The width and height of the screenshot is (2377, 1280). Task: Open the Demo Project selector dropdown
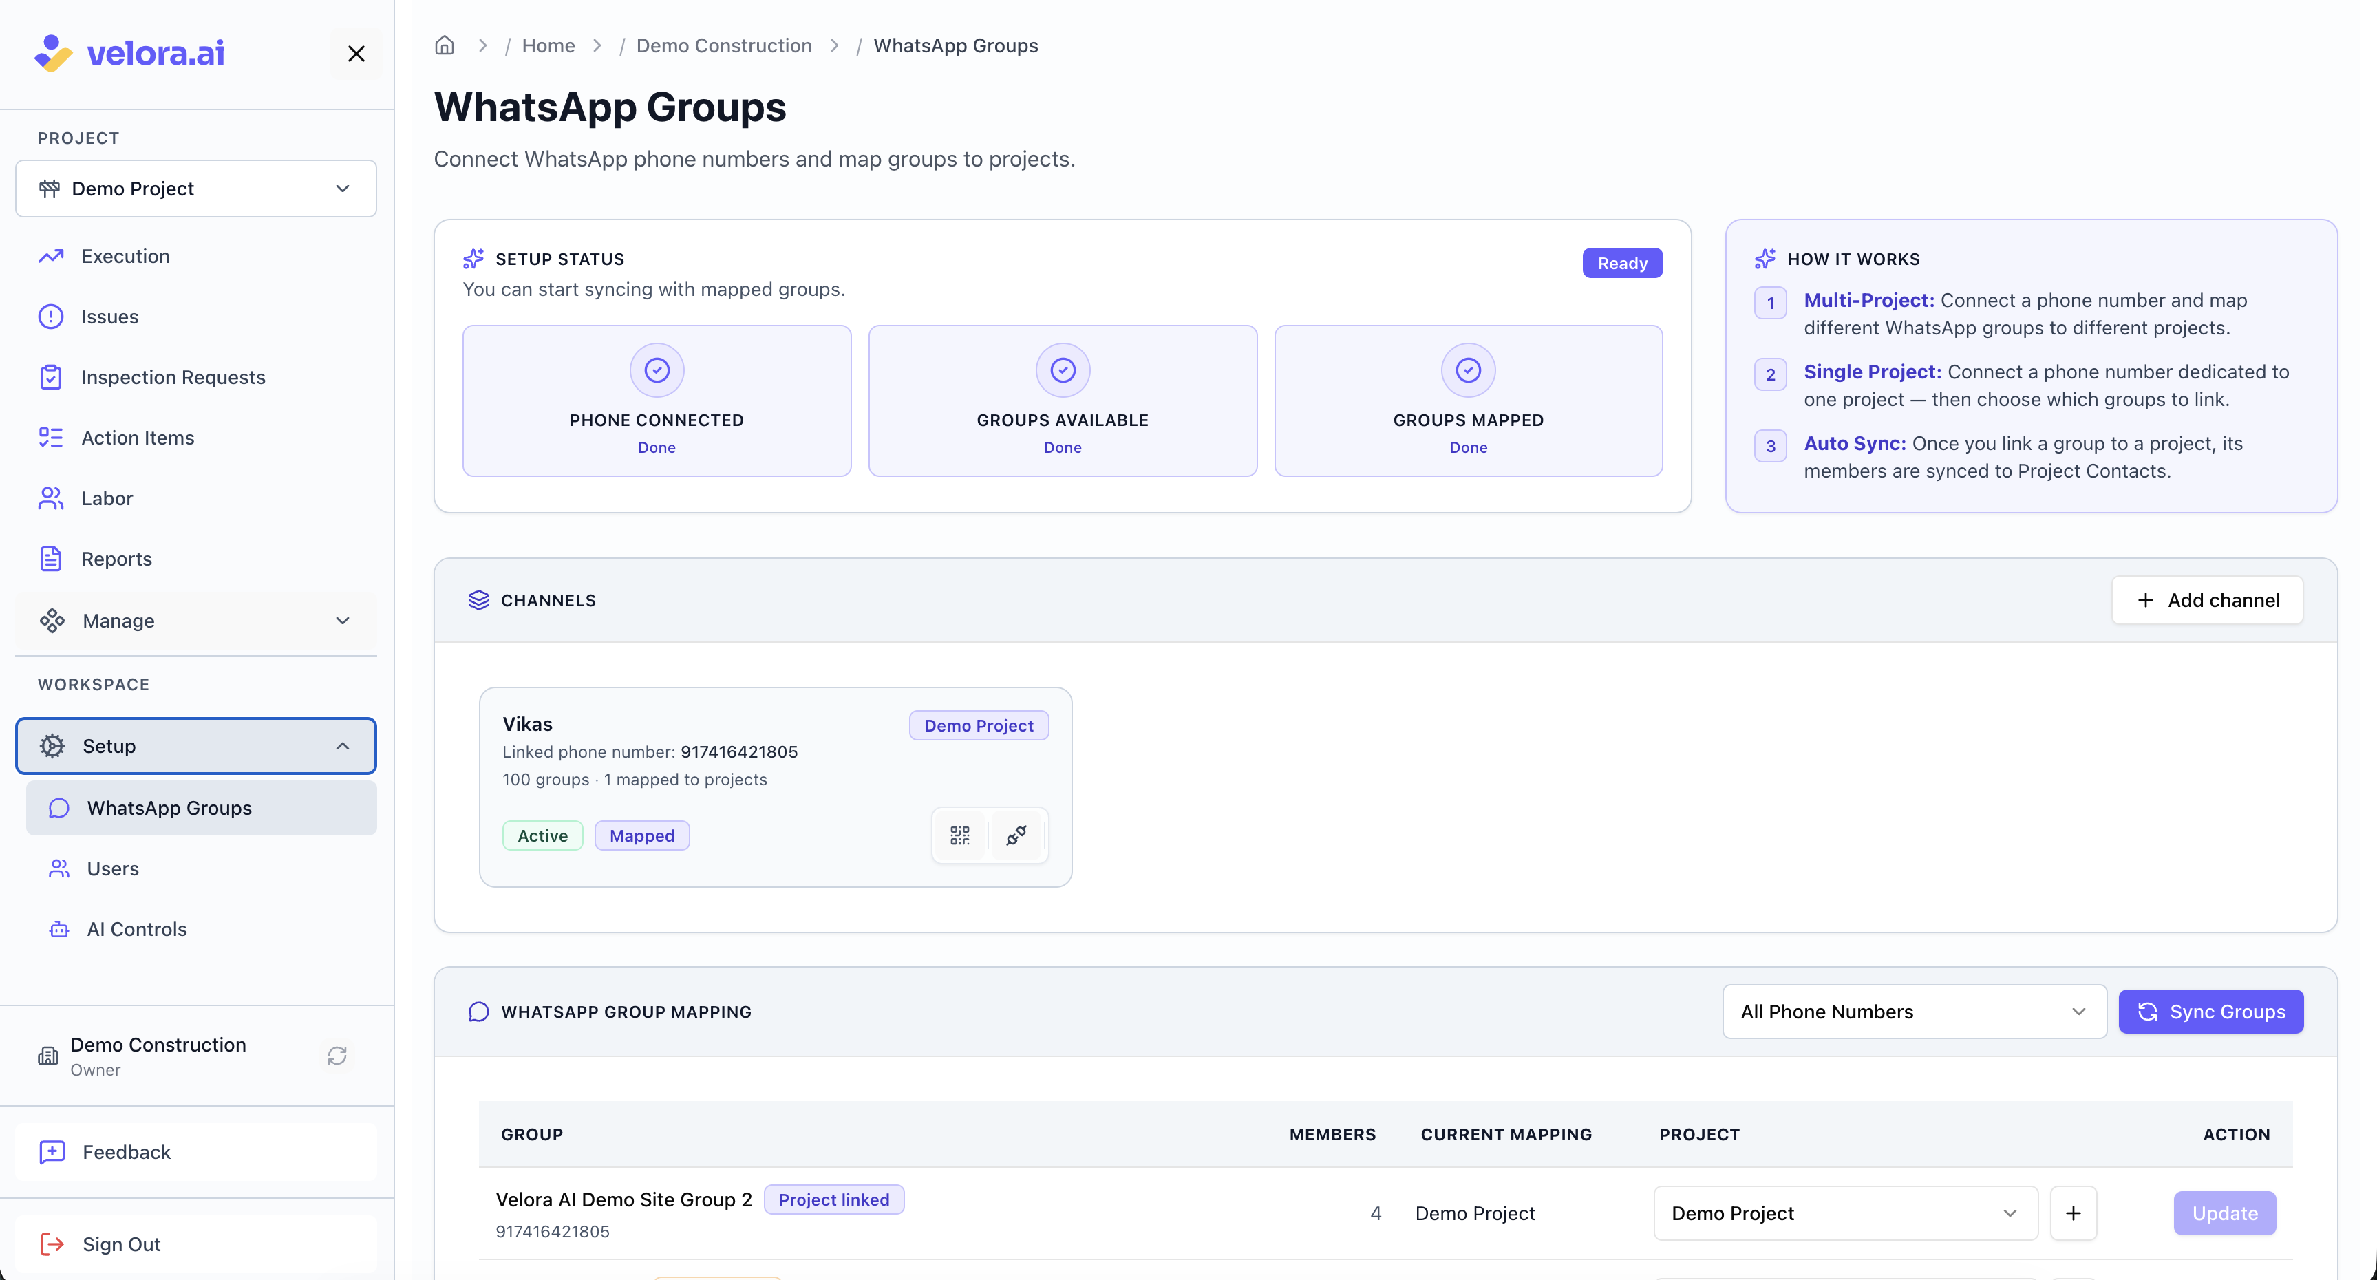click(x=195, y=189)
